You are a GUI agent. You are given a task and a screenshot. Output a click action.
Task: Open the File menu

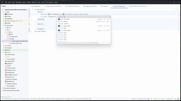(x=6, y=2)
